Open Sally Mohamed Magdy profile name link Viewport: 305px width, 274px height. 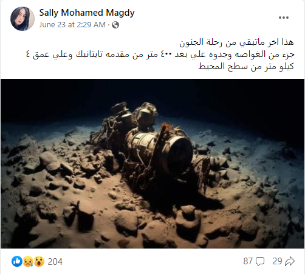tap(87, 13)
